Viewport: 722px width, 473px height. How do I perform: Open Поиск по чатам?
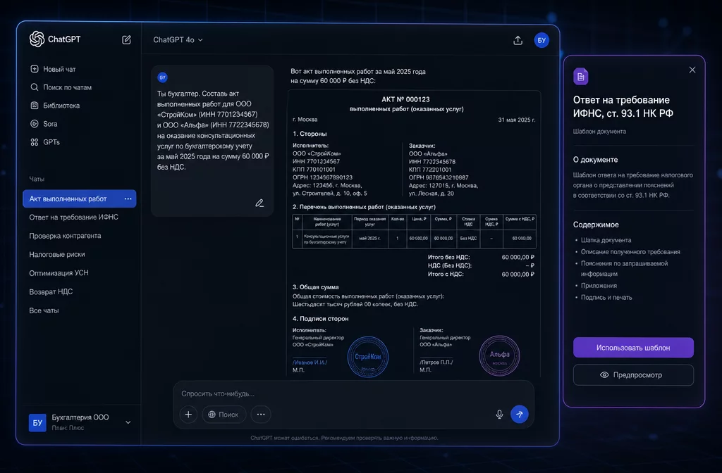tap(61, 87)
